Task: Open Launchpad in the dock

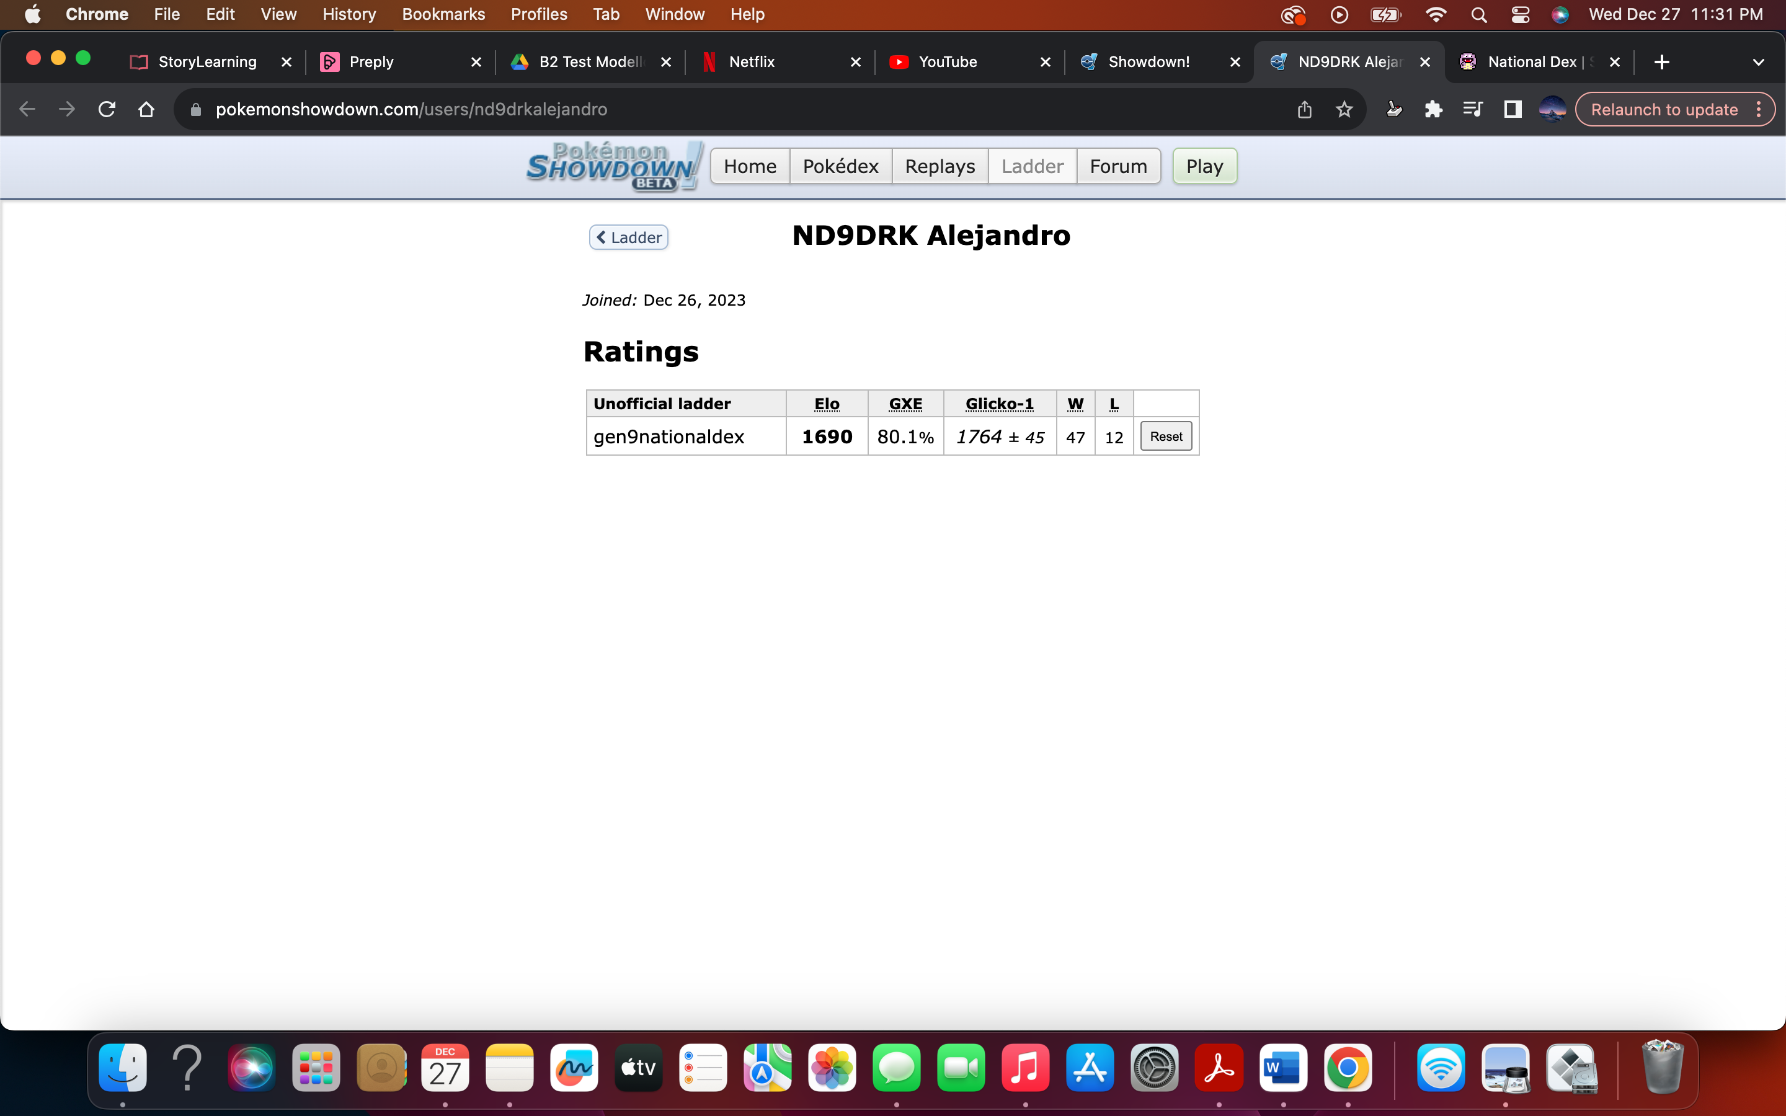Action: pos(316,1067)
